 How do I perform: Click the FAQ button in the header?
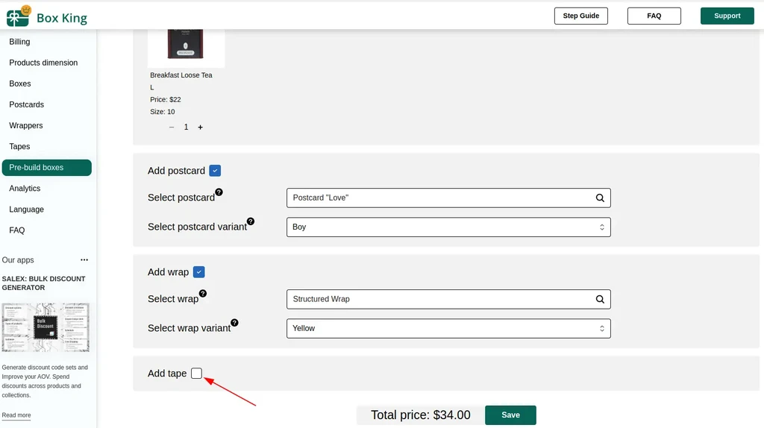click(654, 16)
